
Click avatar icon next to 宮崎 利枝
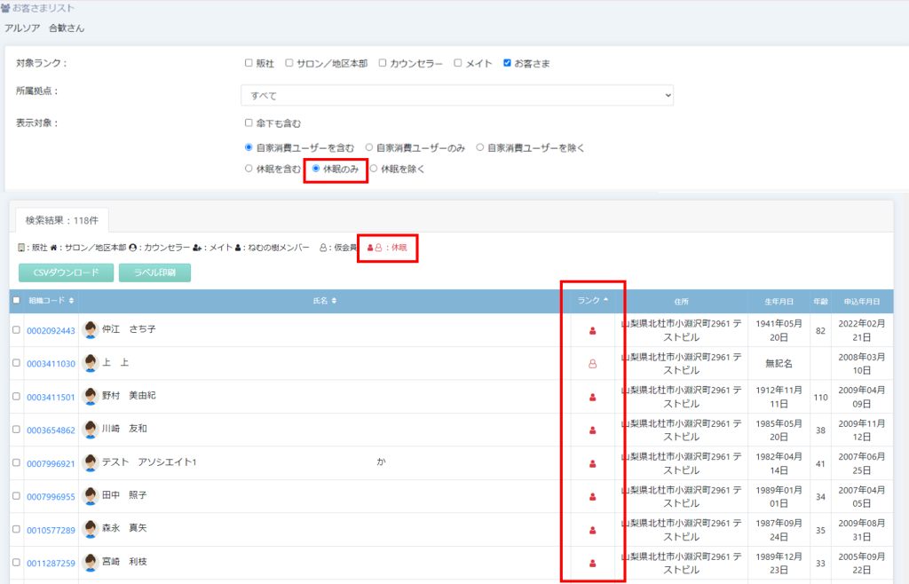pyautogui.click(x=90, y=562)
